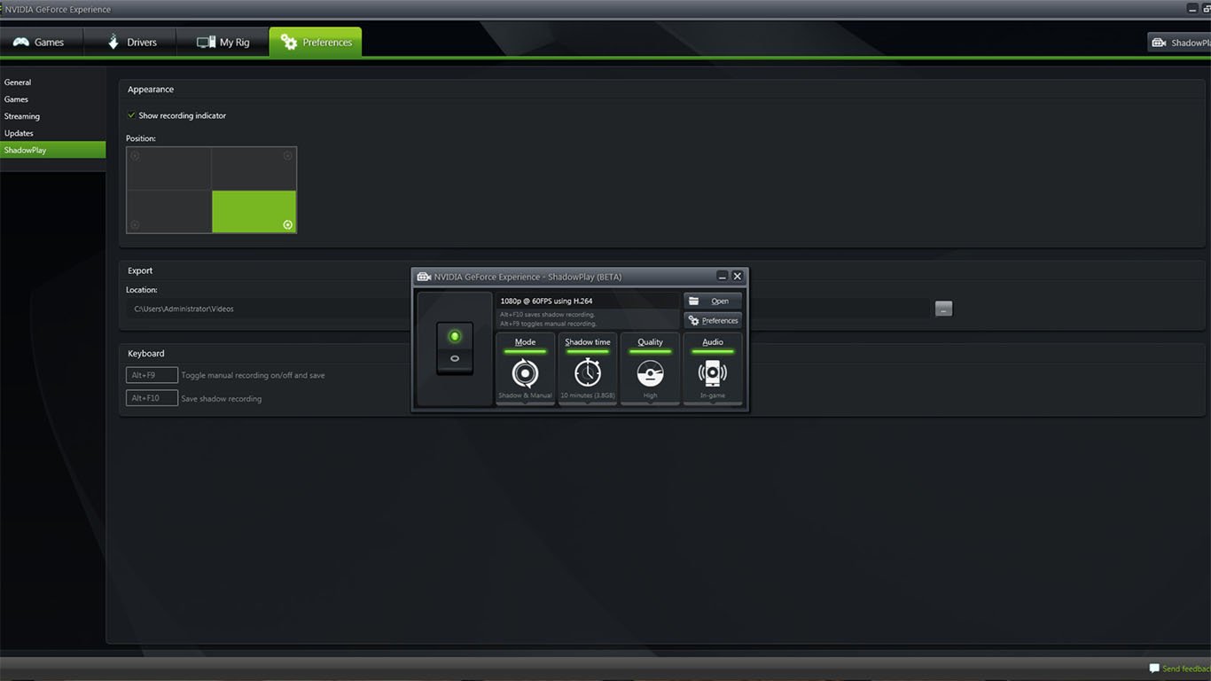This screenshot has width=1211, height=681.
Task: Click Preferences button in ShadowPlay window
Action: pyautogui.click(x=713, y=320)
